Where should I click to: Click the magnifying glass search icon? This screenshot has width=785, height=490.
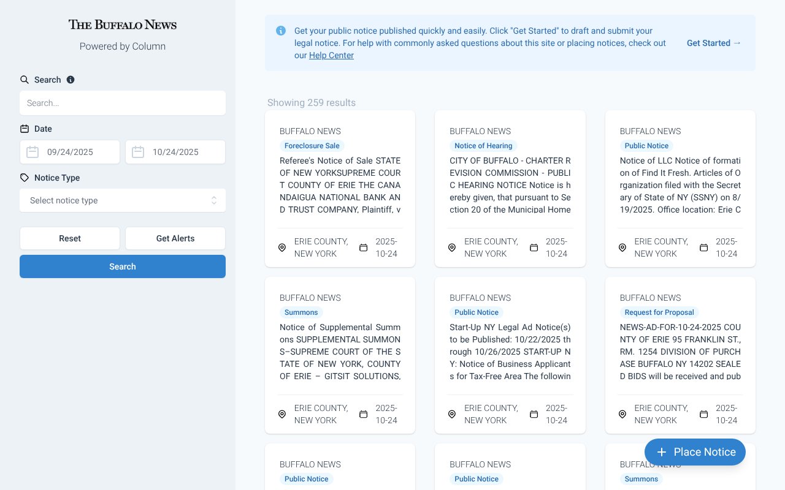tap(25, 80)
